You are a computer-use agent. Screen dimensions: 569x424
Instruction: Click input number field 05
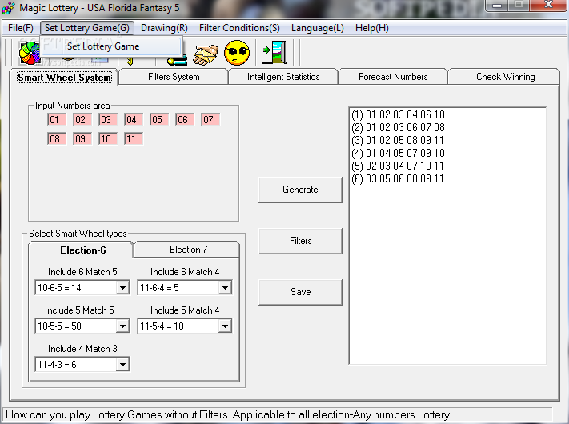(x=159, y=120)
